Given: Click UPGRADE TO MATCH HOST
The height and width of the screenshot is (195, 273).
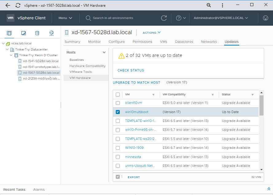Looking at the screenshot, I should tap(136, 83).
